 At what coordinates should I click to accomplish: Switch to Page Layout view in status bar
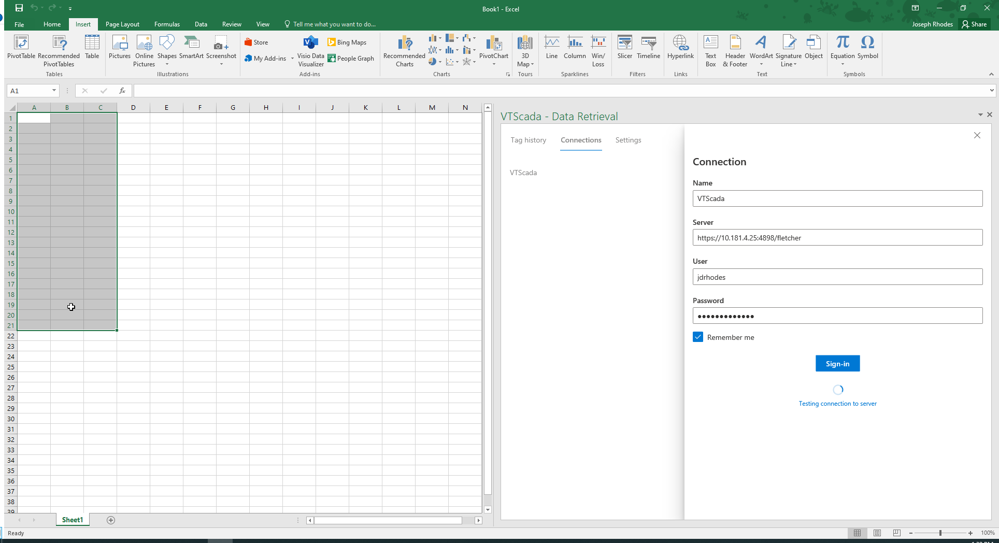point(877,533)
